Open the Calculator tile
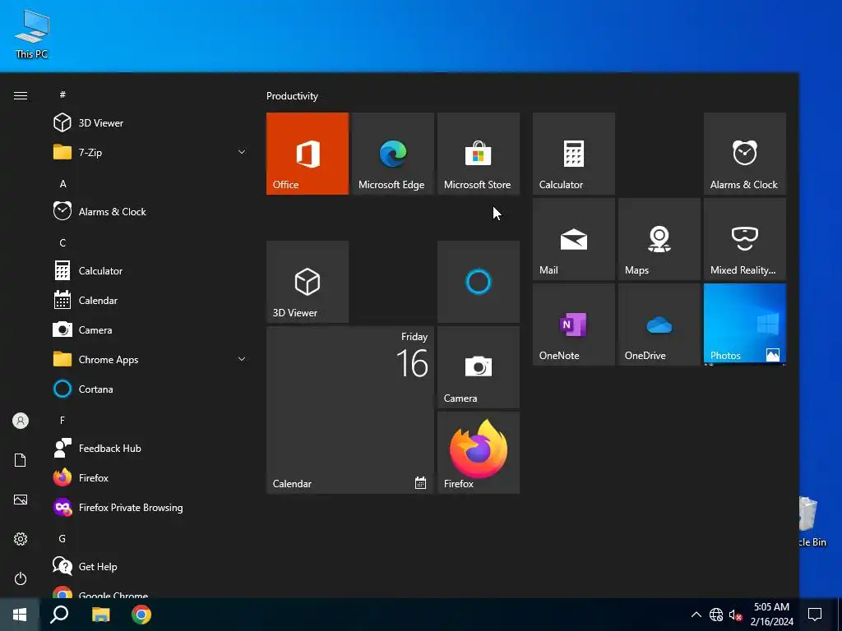This screenshot has width=842, height=631. coord(573,154)
